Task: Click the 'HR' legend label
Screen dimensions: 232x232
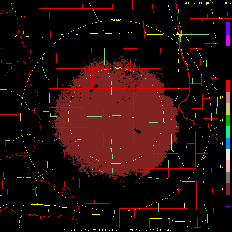Action: (221, 121)
